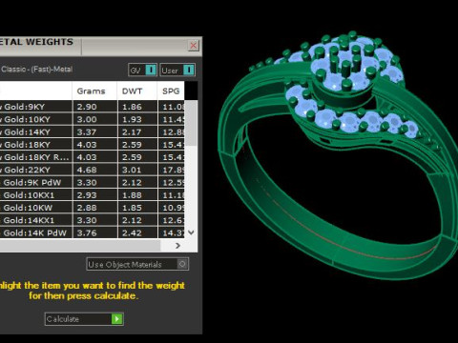
Task: Click the DWT column header
Action: 137,91
